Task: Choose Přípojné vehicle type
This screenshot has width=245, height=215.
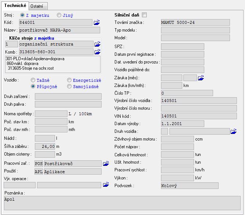Action: click(33, 86)
